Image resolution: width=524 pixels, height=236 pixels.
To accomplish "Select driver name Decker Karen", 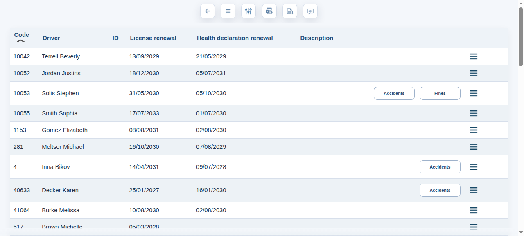I will (x=60, y=190).
